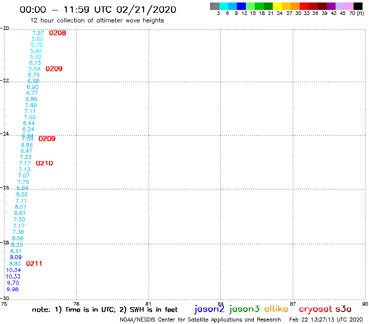Pick the dark blue legend swatch

(241, 6)
